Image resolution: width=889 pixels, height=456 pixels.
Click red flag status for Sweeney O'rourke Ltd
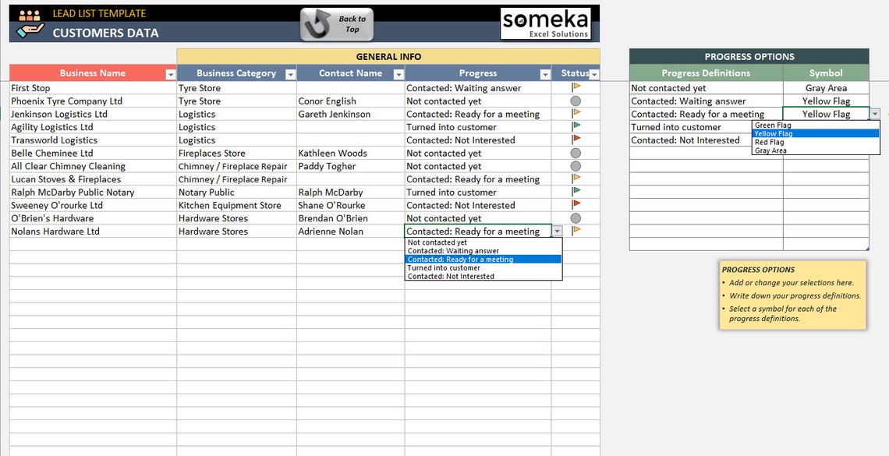click(x=576, y=204)
